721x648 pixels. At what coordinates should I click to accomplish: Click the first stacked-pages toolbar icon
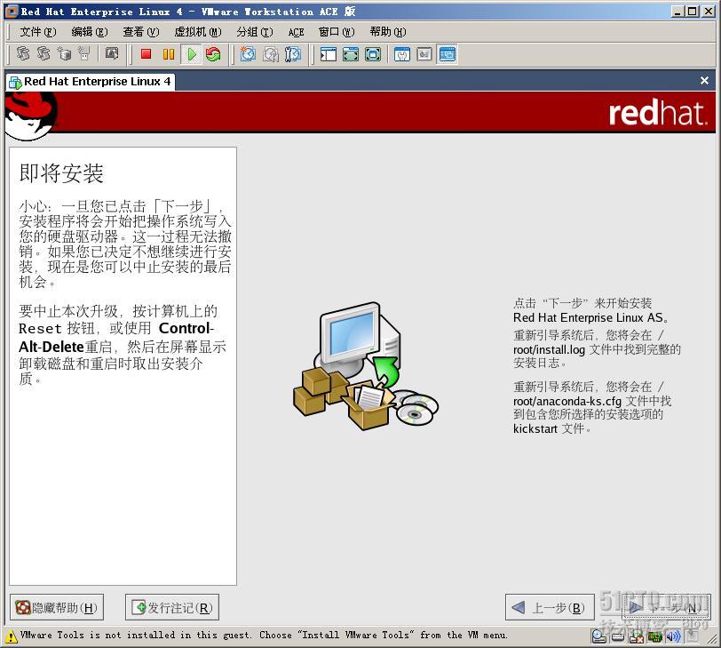tap(23, 54)
